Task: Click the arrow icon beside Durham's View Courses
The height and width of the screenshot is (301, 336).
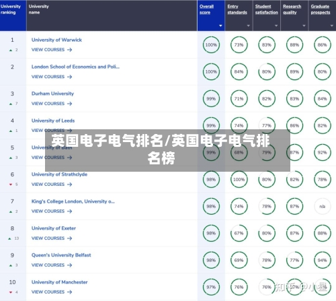Action: [70, 104]
